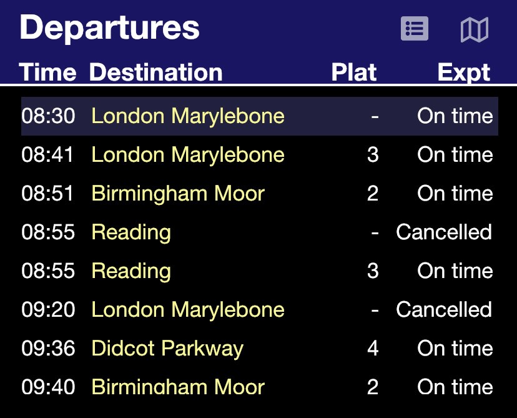
Task: Sort by the Time column header
Action: coord(47,72)
